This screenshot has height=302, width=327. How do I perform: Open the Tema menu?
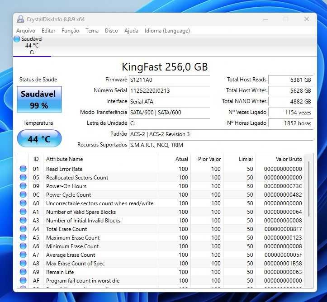(92, 31)
